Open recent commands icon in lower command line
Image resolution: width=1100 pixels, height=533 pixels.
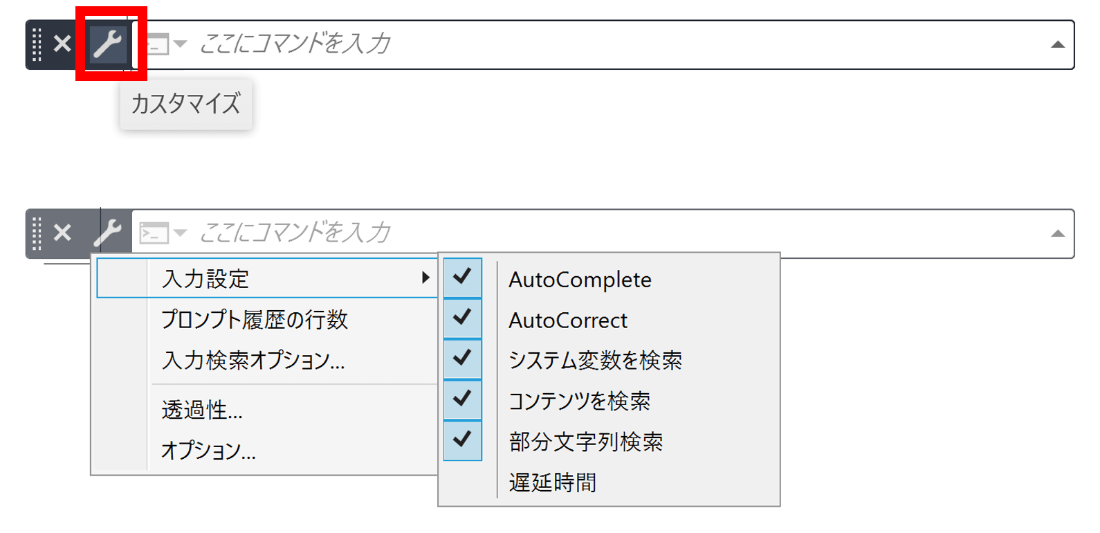coord(162,233)
